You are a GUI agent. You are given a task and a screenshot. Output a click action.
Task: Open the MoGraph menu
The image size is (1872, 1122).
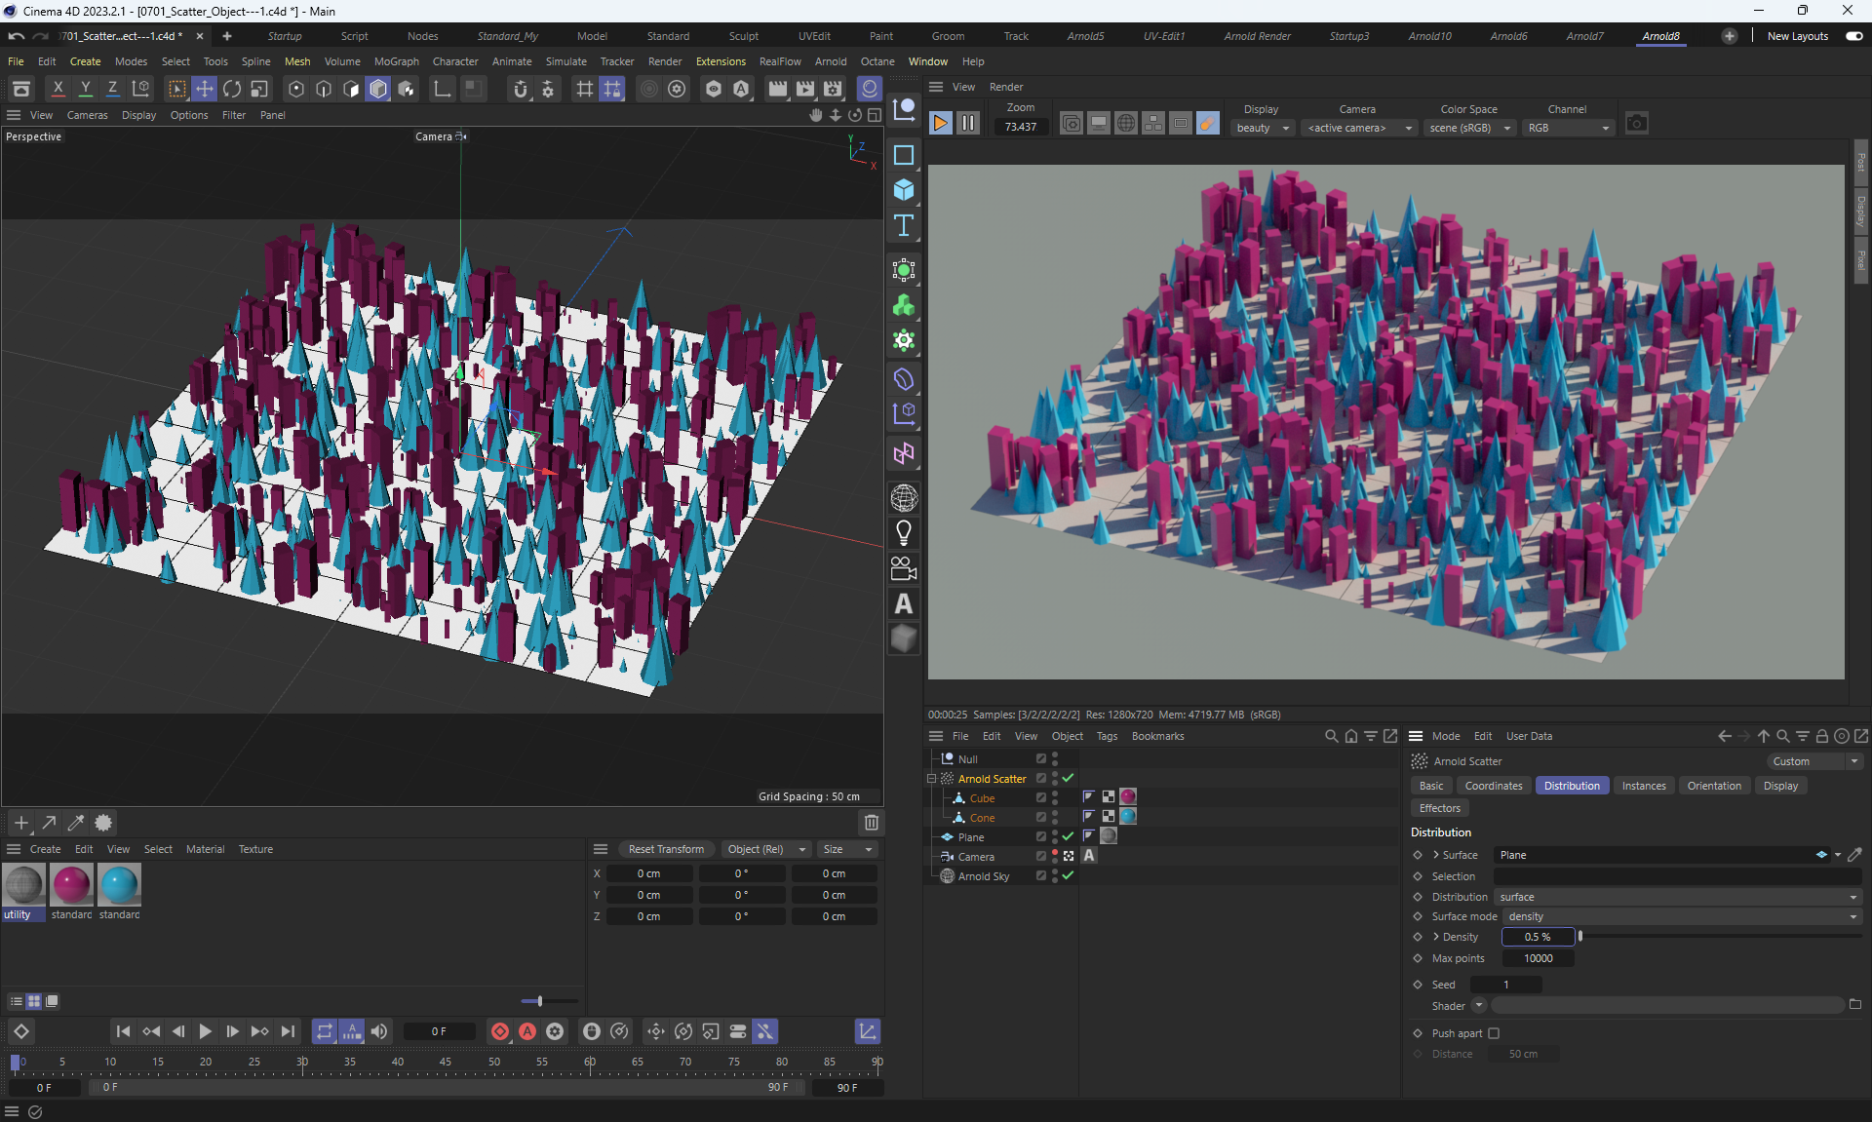(x=396, y=61)
